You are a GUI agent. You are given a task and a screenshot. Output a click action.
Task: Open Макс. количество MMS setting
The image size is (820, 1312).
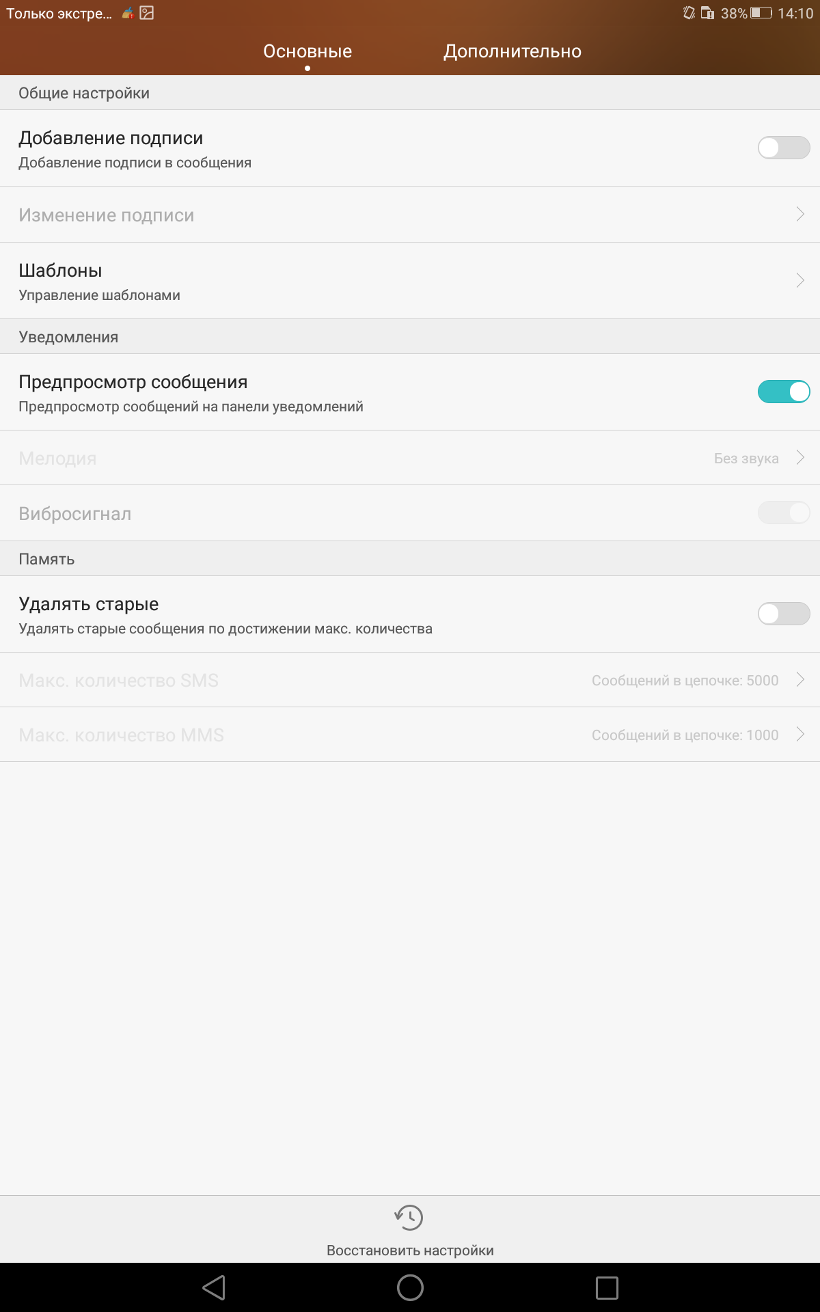coord(410,735)
